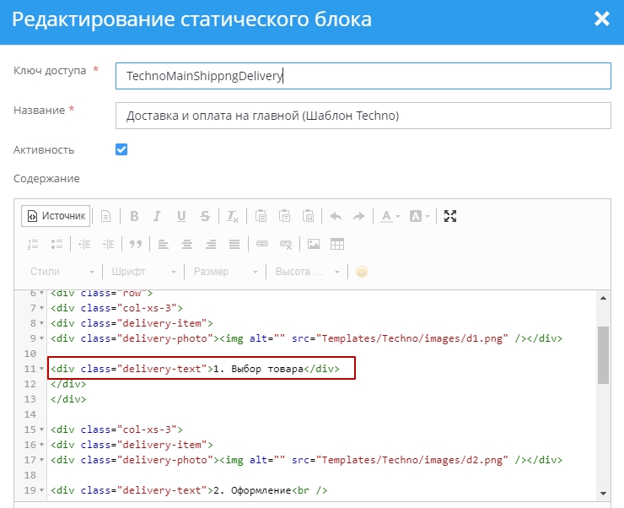Uncheck the Активность checkbox

(121, 149)
